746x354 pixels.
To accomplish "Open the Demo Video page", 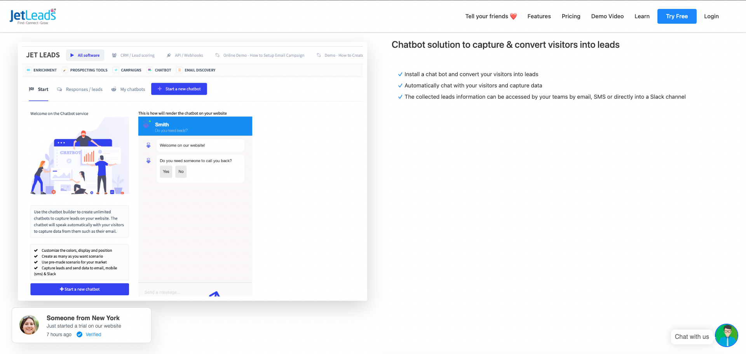I will point(607,16).
